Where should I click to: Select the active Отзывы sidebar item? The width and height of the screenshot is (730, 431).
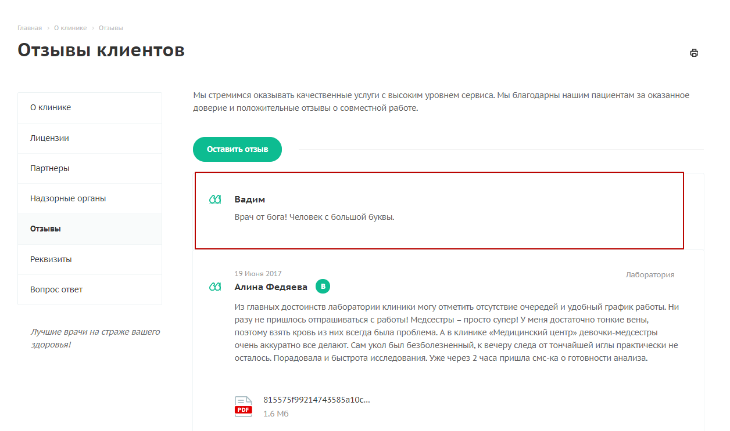tap(90, 229)
